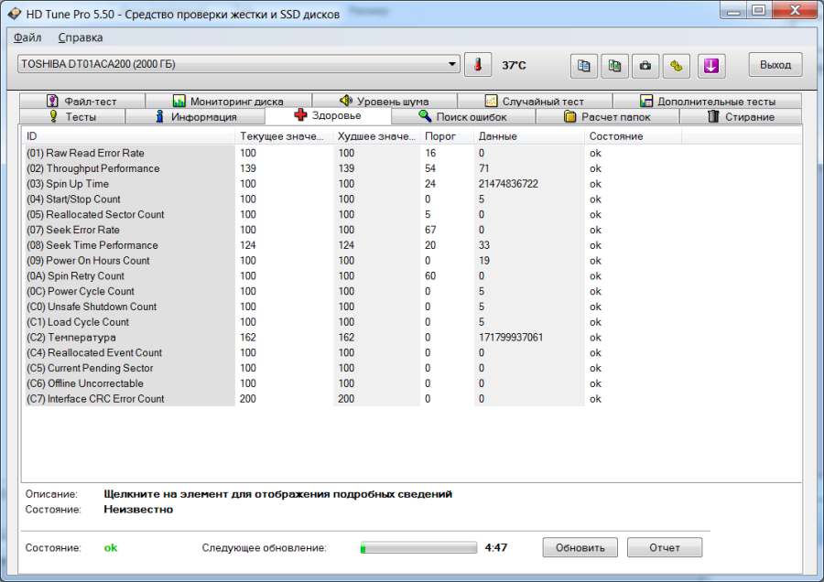
Task: Click HD Tune Pro title bar icon
Action: pos(15,14)
